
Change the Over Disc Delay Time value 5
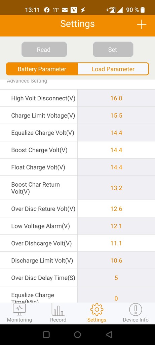(x=116, y=278)
